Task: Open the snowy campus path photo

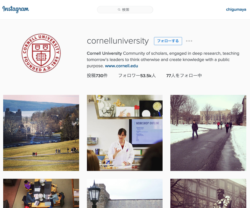Action: [x=208, y=133]
